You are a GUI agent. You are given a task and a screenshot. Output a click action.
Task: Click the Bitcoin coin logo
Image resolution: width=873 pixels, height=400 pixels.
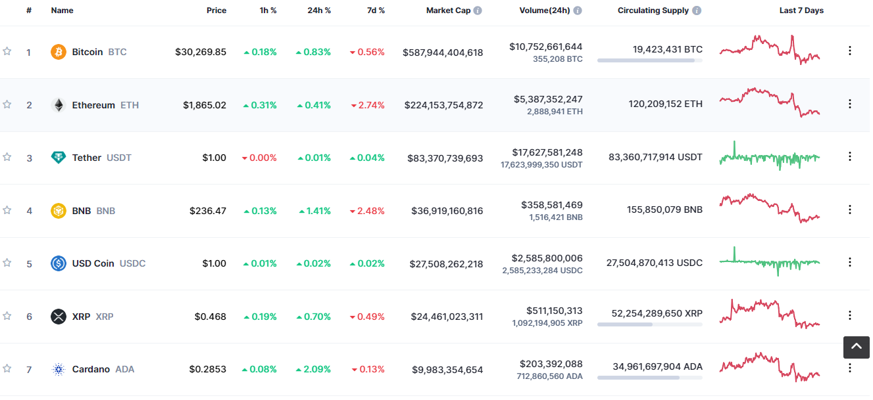[x=60, y=52]
